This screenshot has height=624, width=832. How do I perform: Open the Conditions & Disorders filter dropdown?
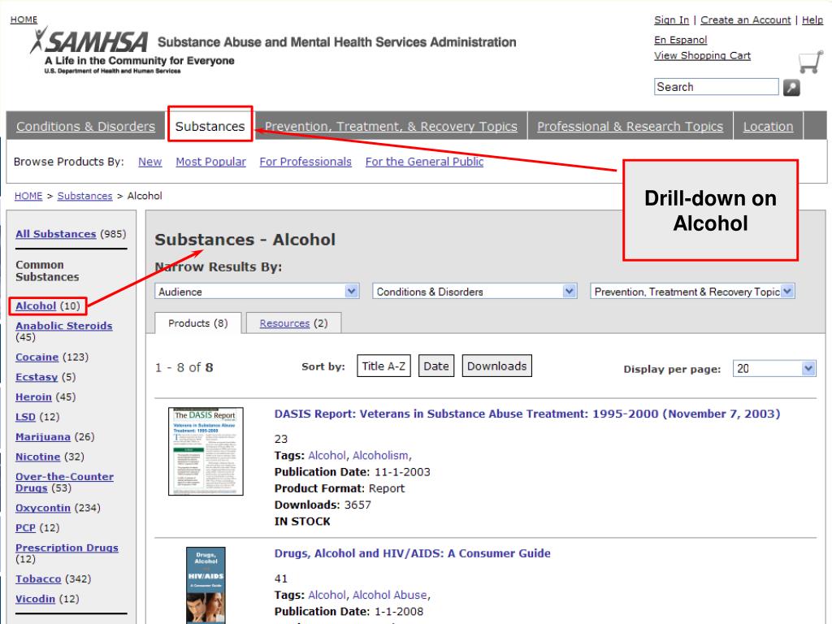click(x=474, y=292)
